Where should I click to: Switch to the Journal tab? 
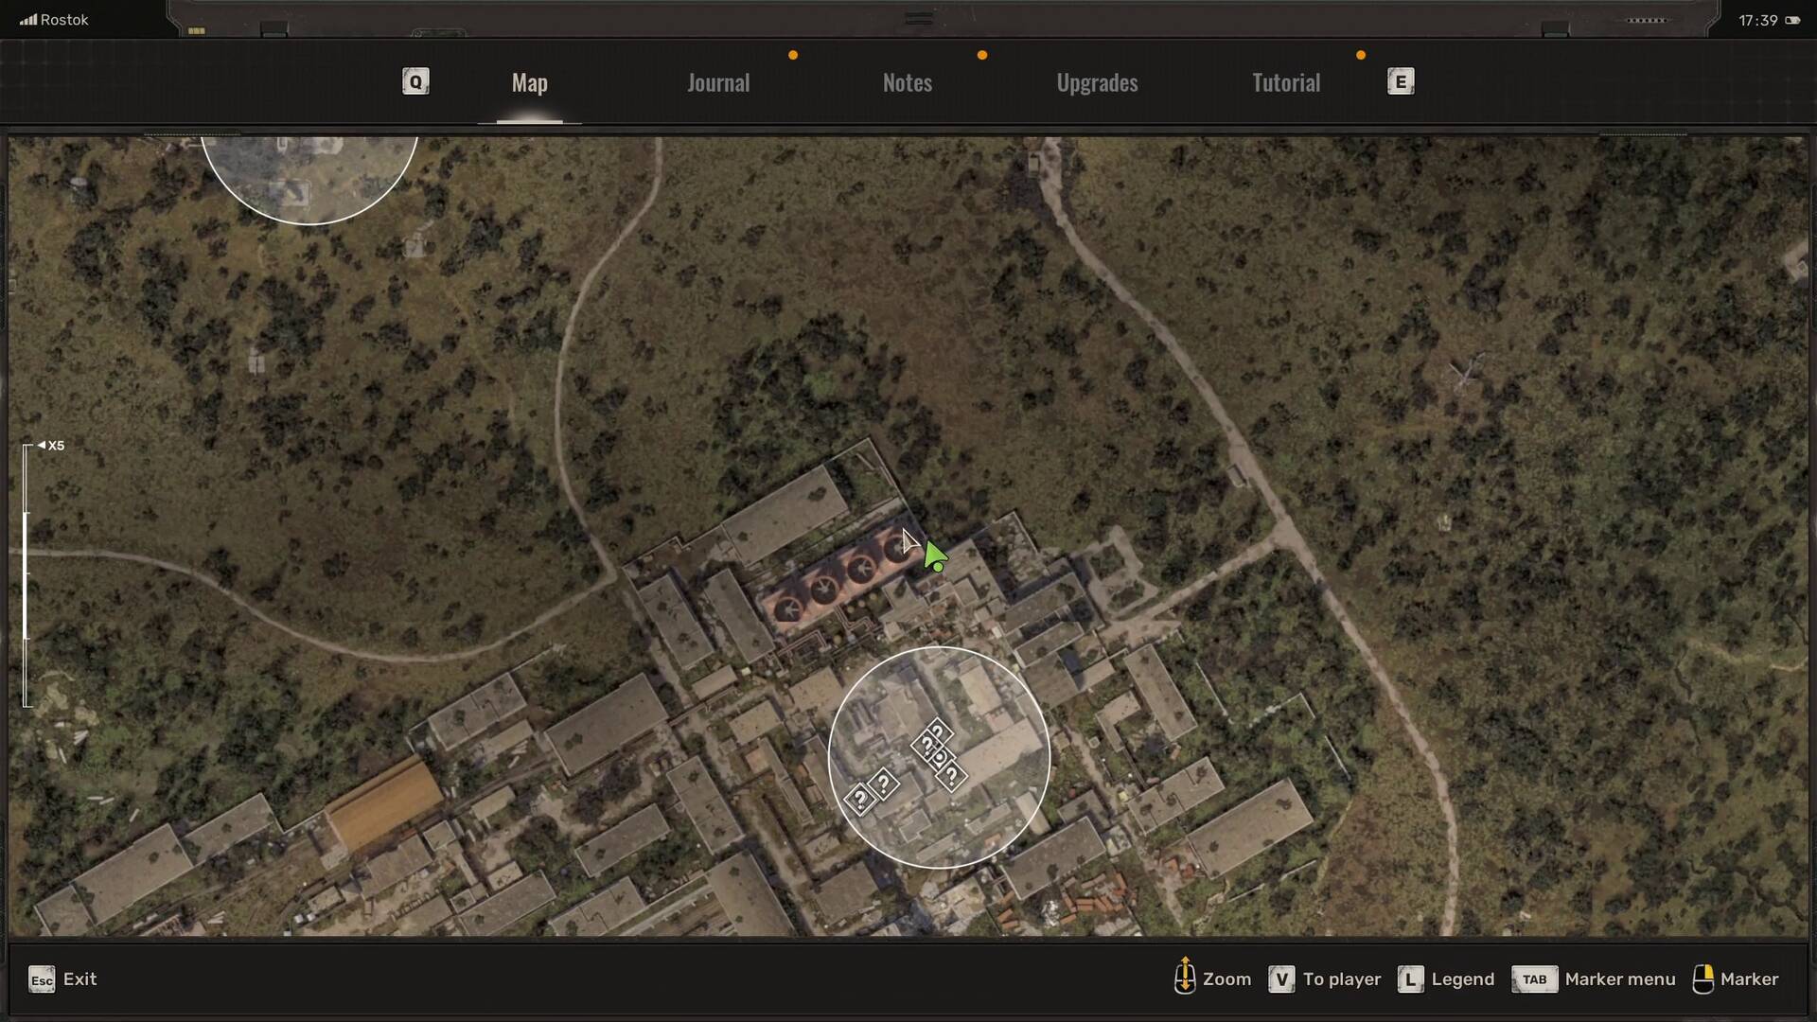tap(718, 83)
